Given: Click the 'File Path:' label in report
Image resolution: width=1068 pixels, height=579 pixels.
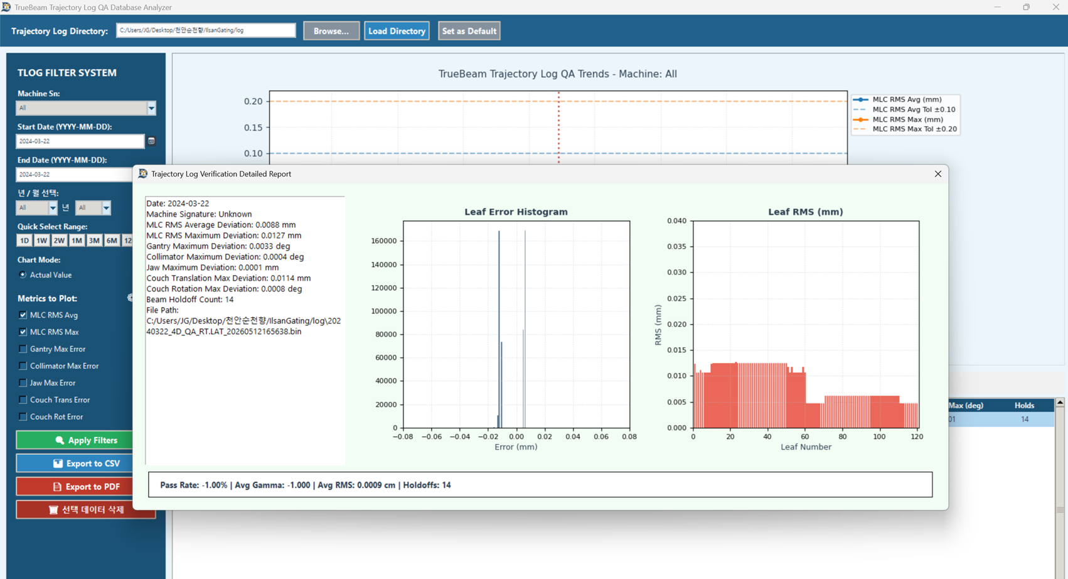Looking at the screenshot, I should click(x=163, y=310).
